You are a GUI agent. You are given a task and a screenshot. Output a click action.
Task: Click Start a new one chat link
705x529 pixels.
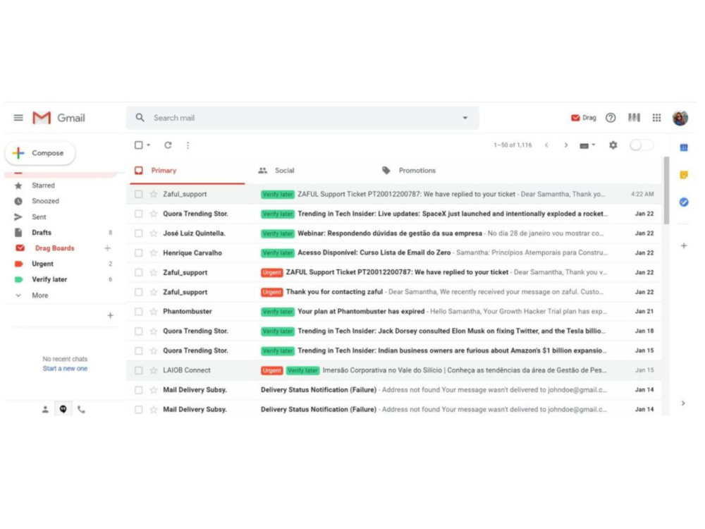[65, 368]
